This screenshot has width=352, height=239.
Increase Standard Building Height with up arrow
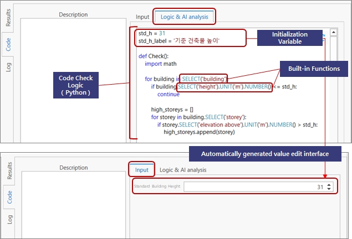(x=329, y=185)
